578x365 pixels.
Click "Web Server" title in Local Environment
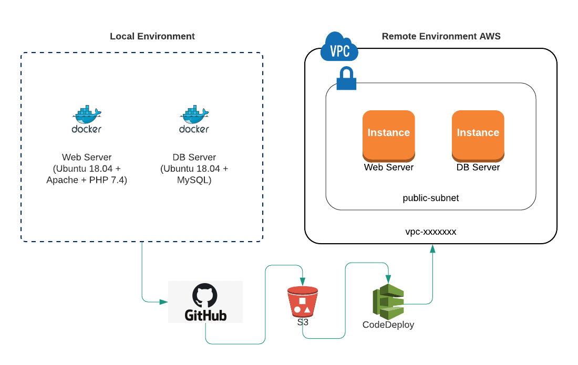click(87, 157)
